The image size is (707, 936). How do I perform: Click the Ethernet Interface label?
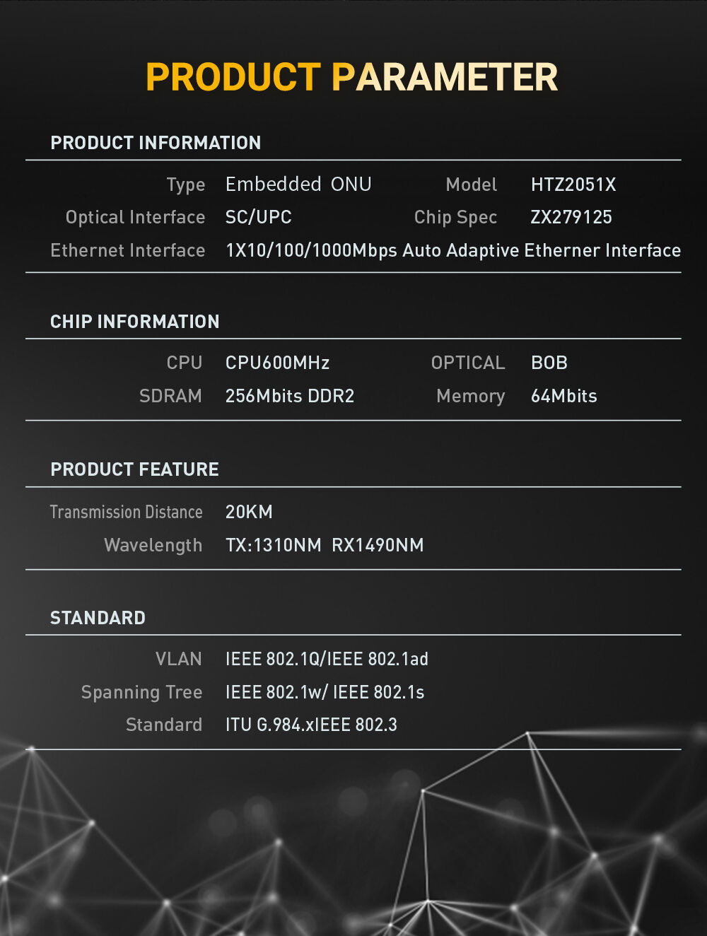click(x=128, y=250)
